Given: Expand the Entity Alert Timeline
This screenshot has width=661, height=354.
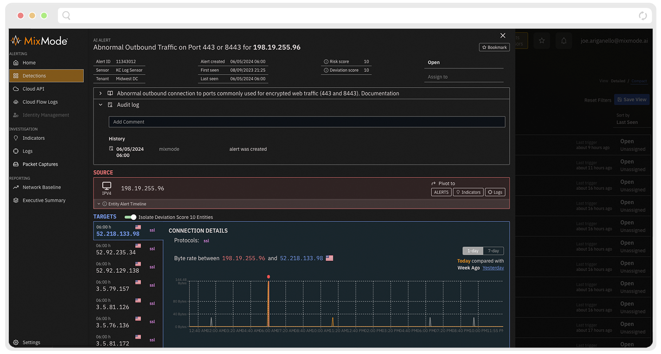Looking at the screenshot, I should click(99, 204).
